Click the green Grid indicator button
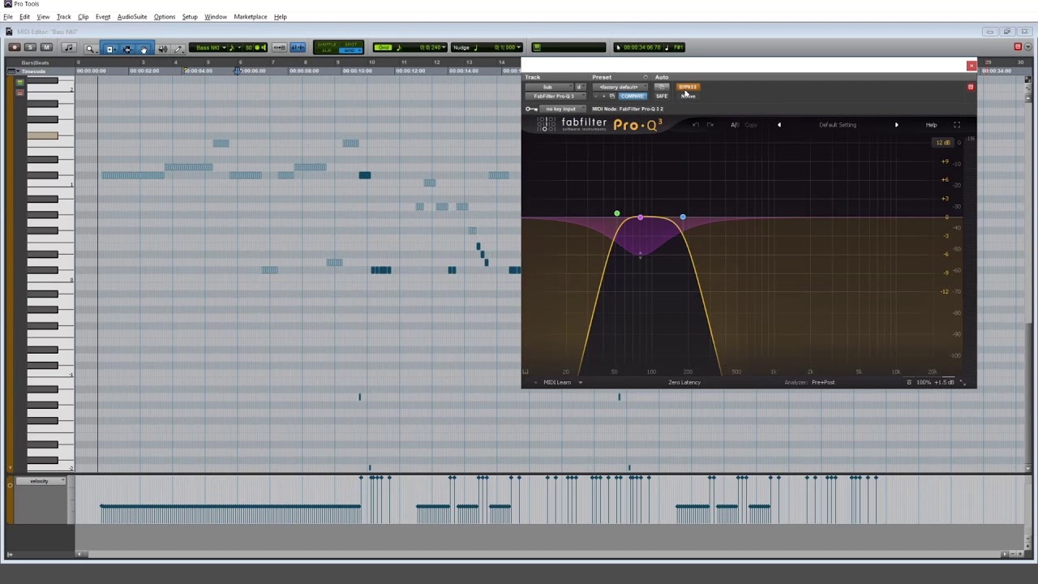 [384, 47]
